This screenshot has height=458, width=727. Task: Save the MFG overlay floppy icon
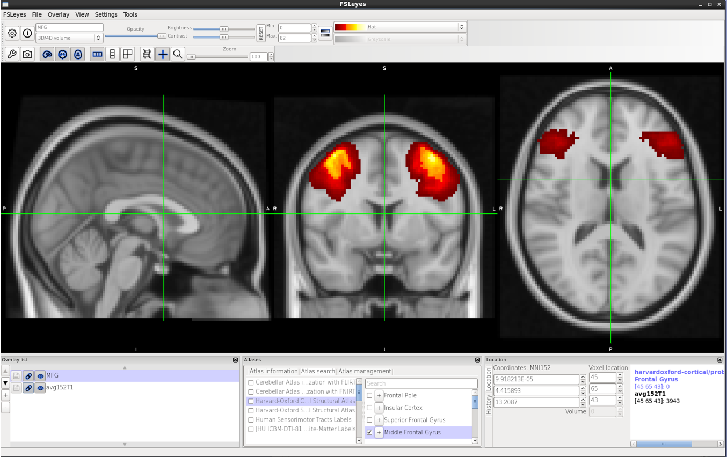click(17, 376)
